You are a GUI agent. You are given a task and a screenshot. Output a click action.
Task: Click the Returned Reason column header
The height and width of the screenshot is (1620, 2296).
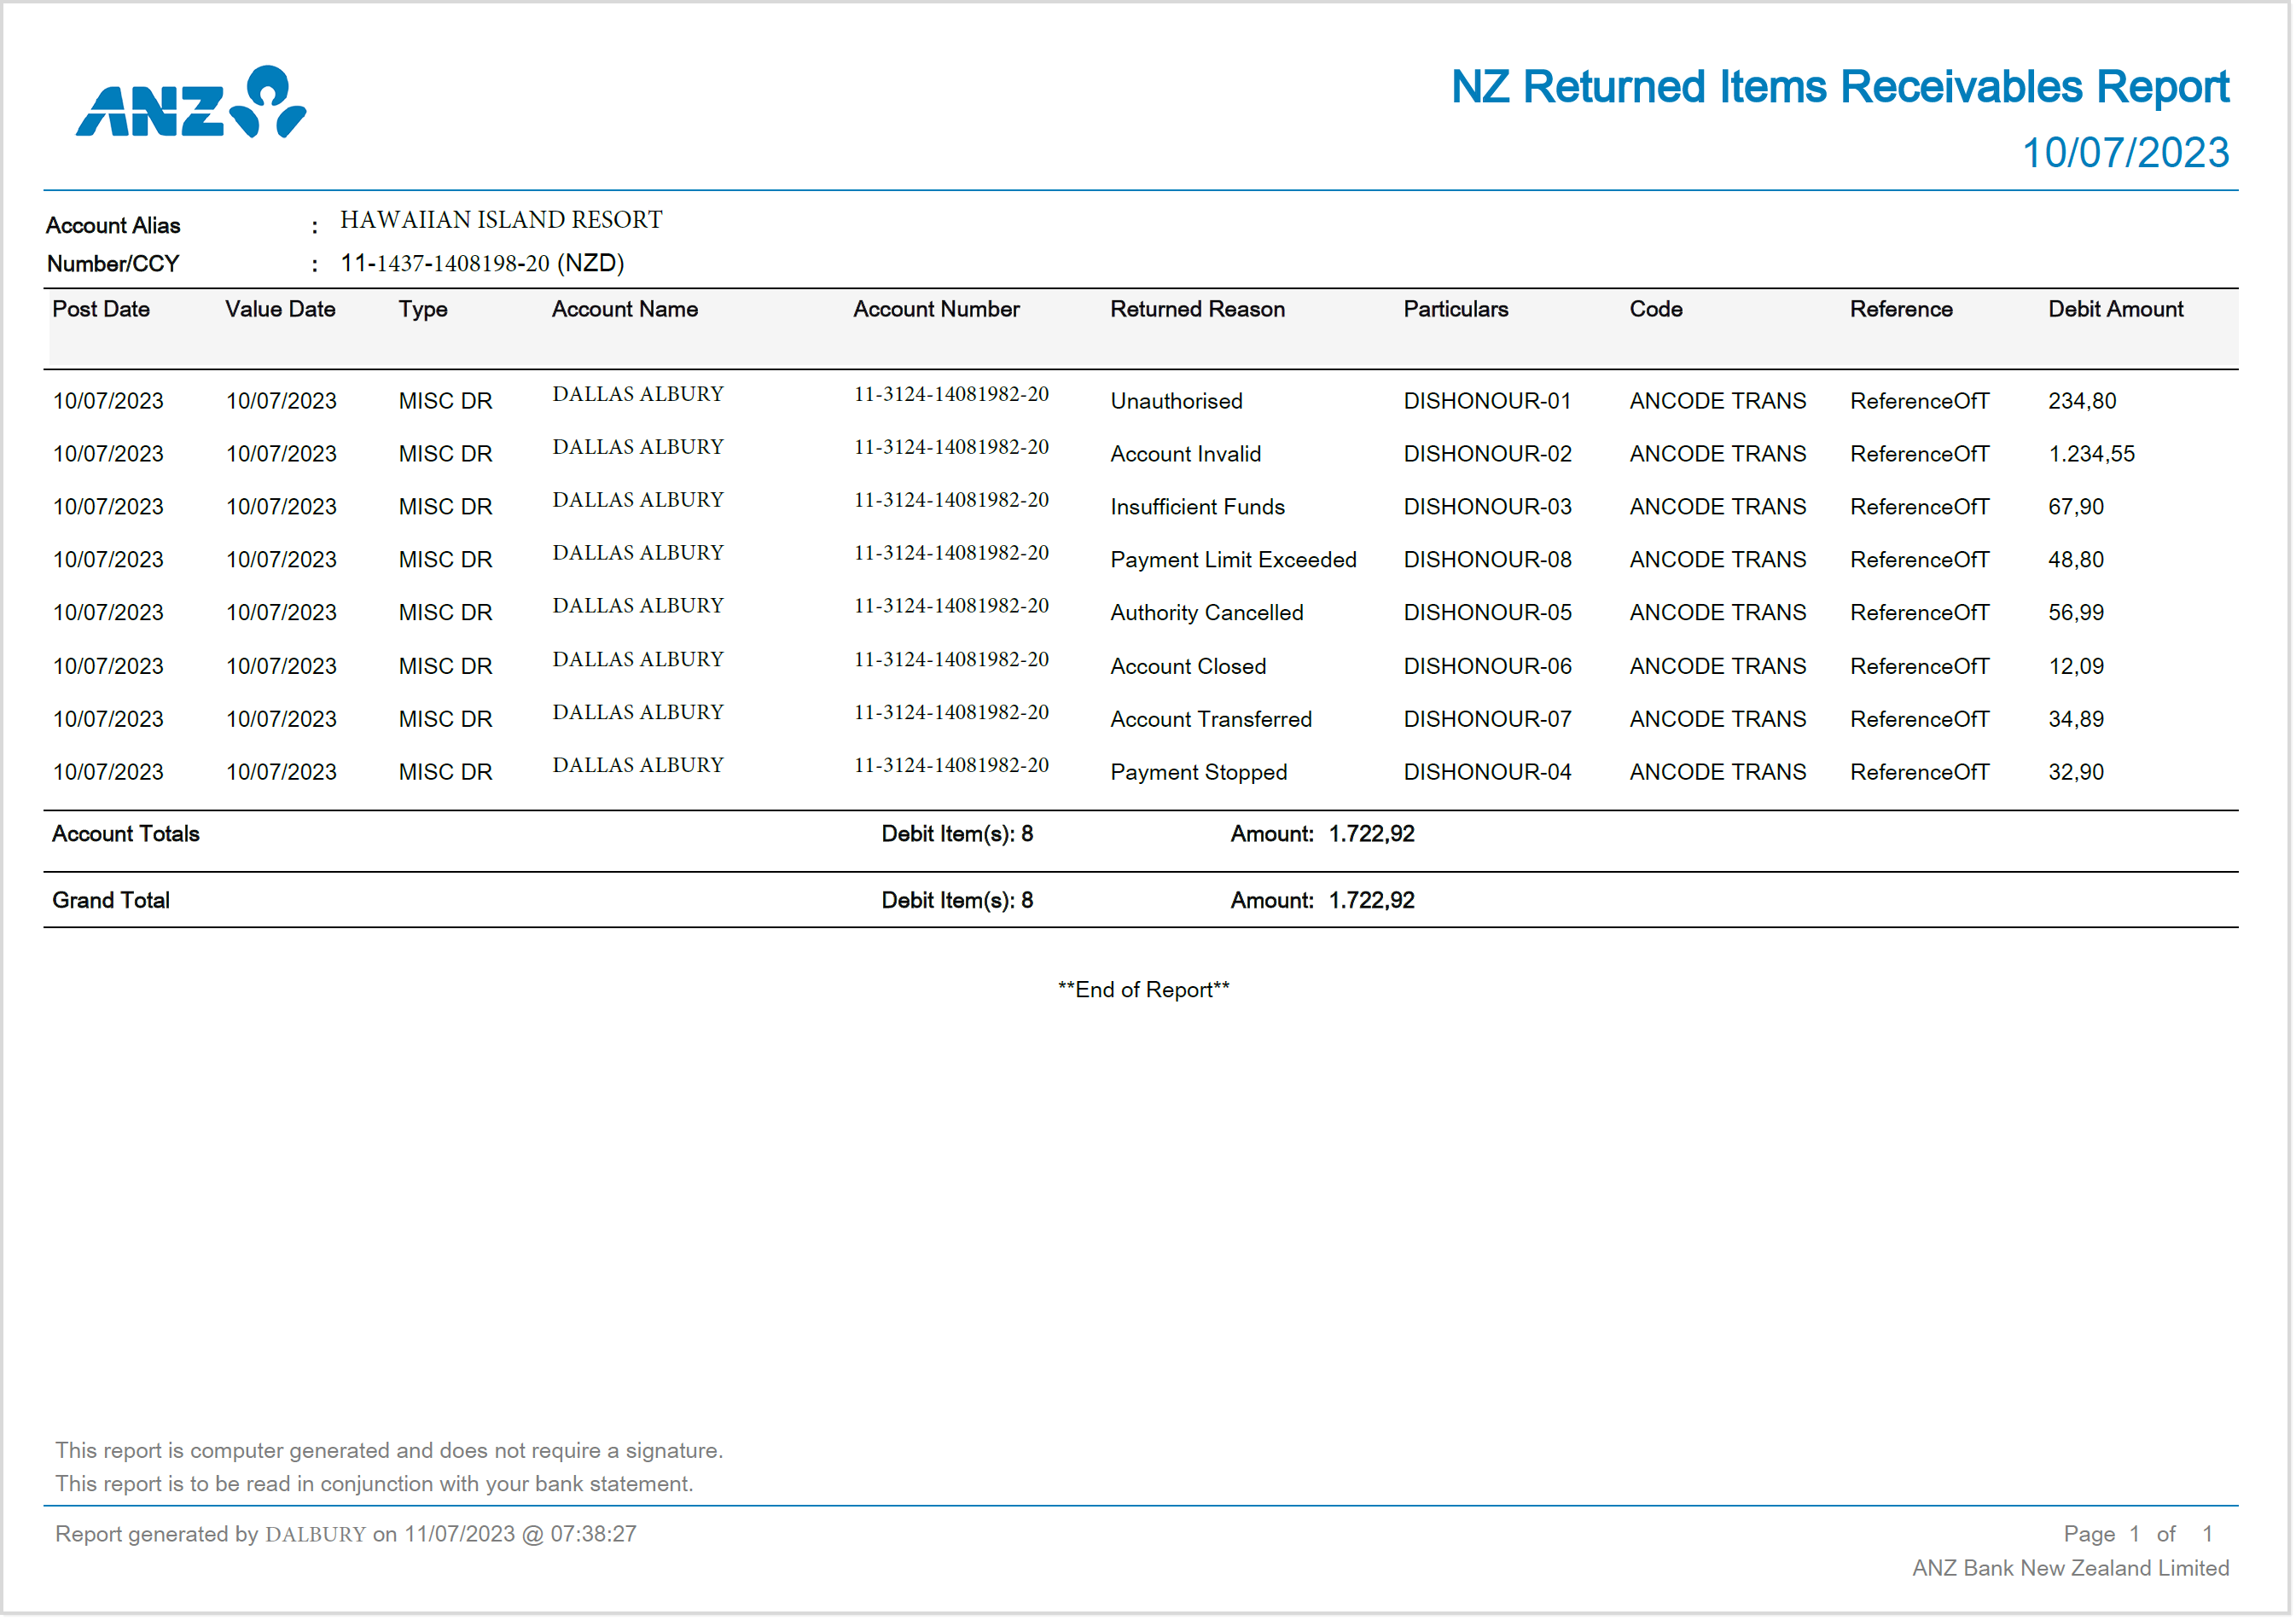click(1197, 310)
